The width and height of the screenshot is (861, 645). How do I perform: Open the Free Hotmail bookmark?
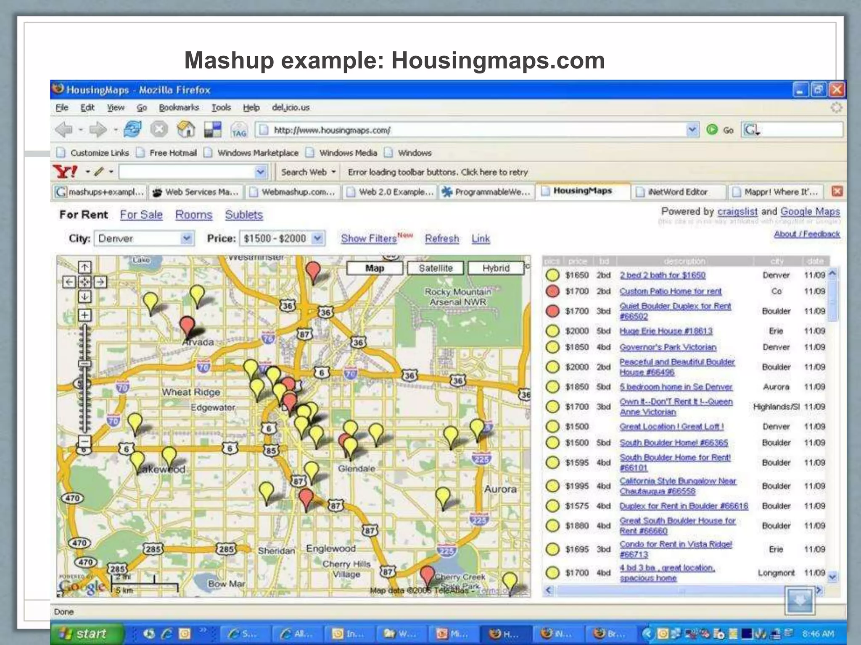point(166,153)
